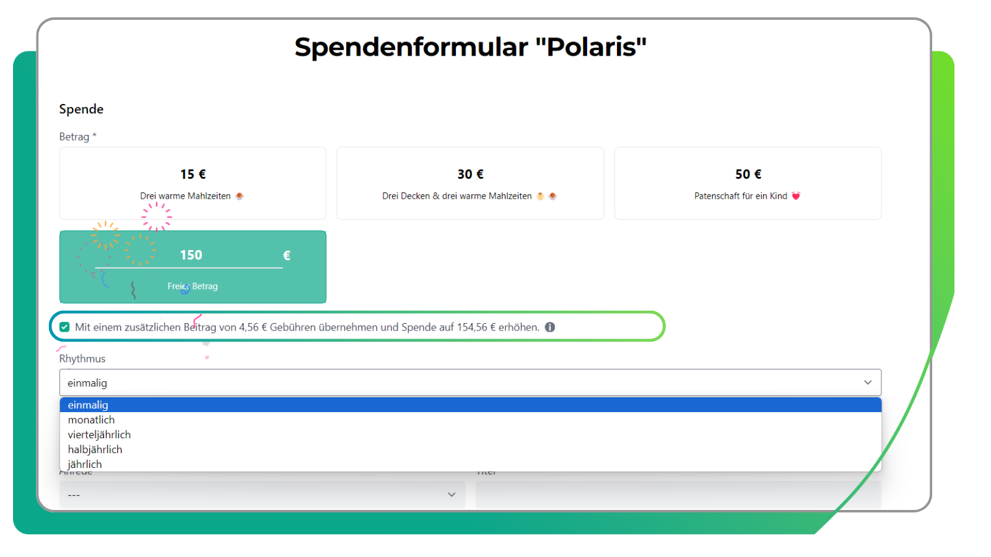
Task: Click the meal emoji on the 30 € card
Action: click(x=551, y=196)
